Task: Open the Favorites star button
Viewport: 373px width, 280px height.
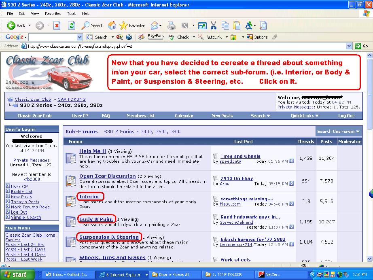Action: tap(132, 25)
